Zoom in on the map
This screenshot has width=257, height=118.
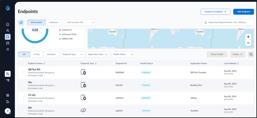click(248, 37)
